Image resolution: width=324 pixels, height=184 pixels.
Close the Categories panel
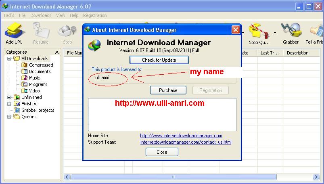(x=57, y=52)
